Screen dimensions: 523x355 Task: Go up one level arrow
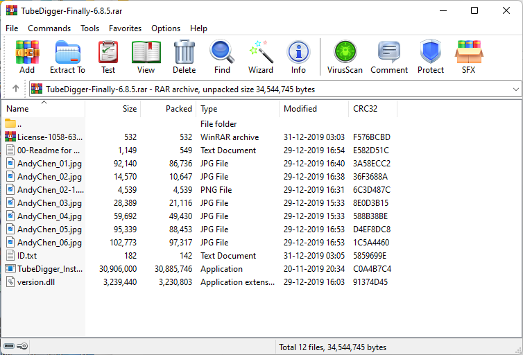tap(16, 89)
